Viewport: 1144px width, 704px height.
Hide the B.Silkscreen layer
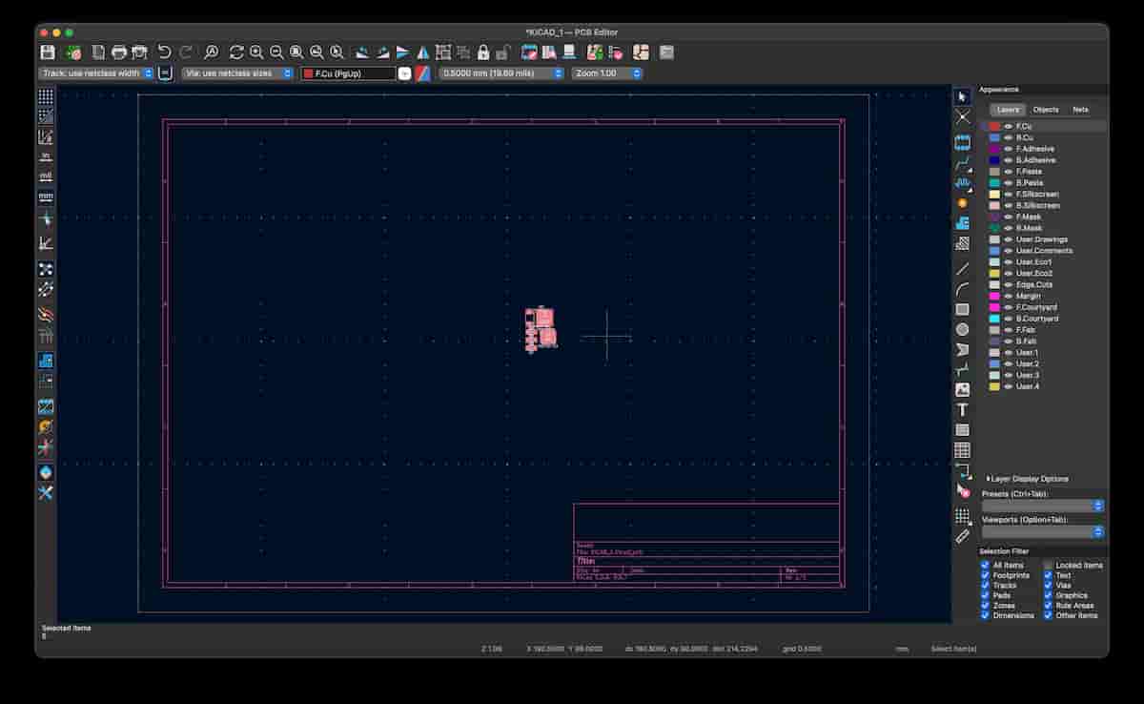tap(1010, 205)
